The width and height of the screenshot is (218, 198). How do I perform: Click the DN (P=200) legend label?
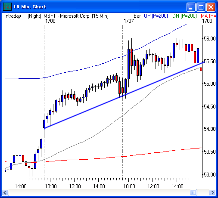[x=184, y=16]
